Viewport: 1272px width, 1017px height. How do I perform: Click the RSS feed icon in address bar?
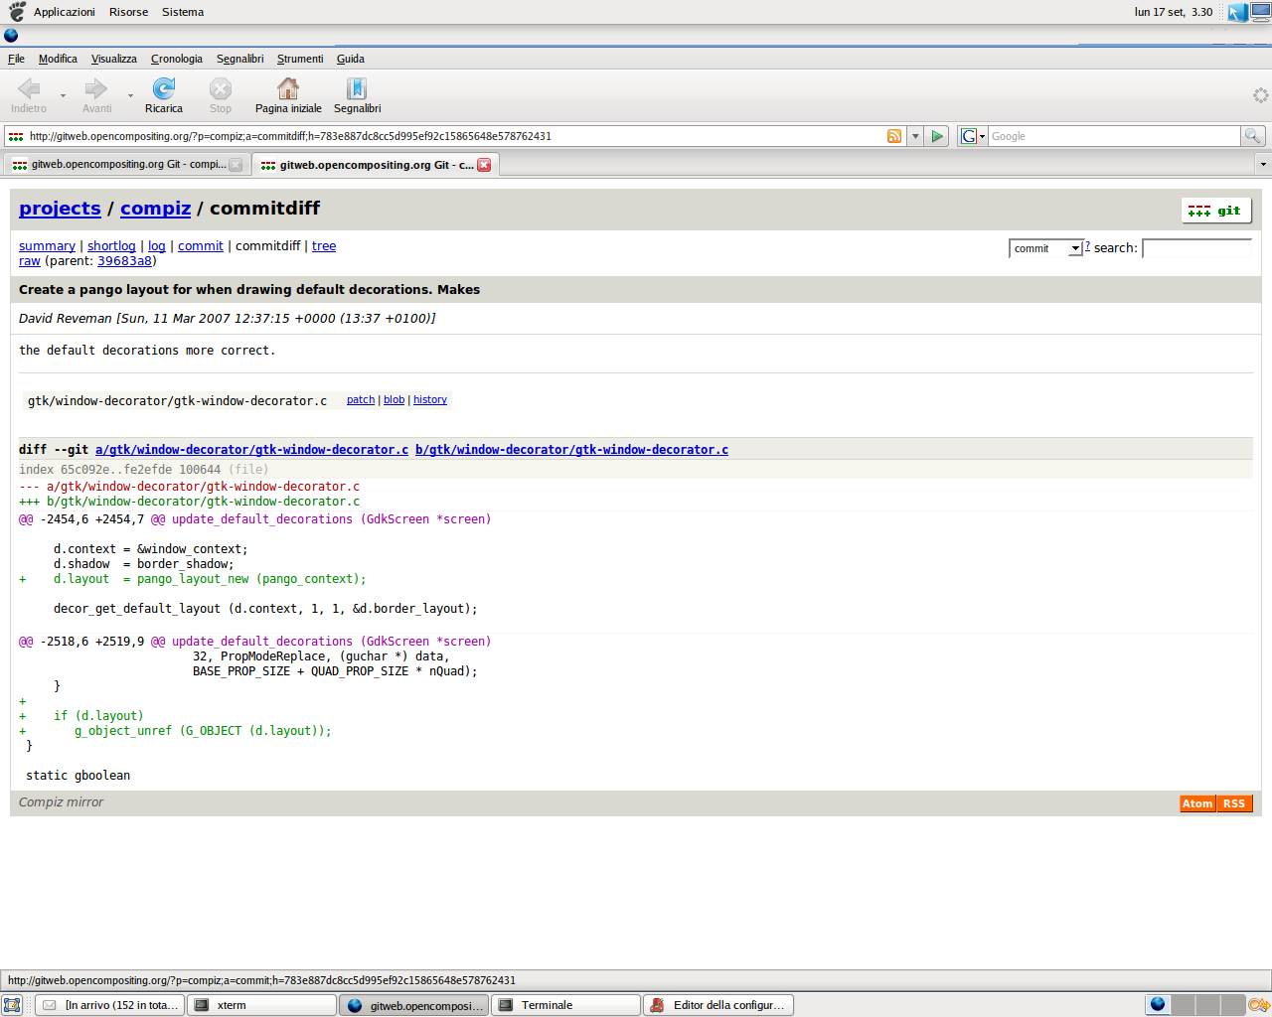coord(894,136)
